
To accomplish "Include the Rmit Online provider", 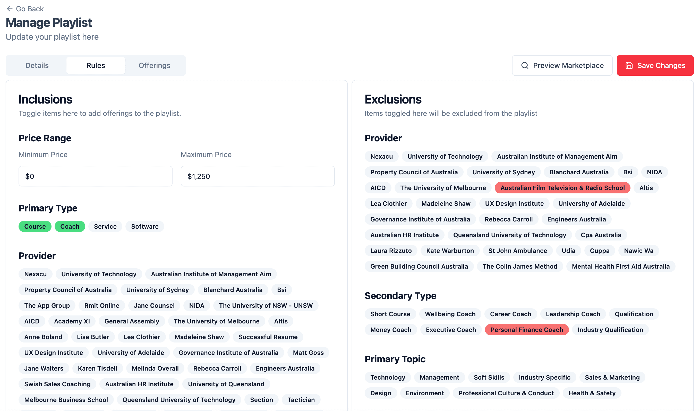I will click(102, 306).
